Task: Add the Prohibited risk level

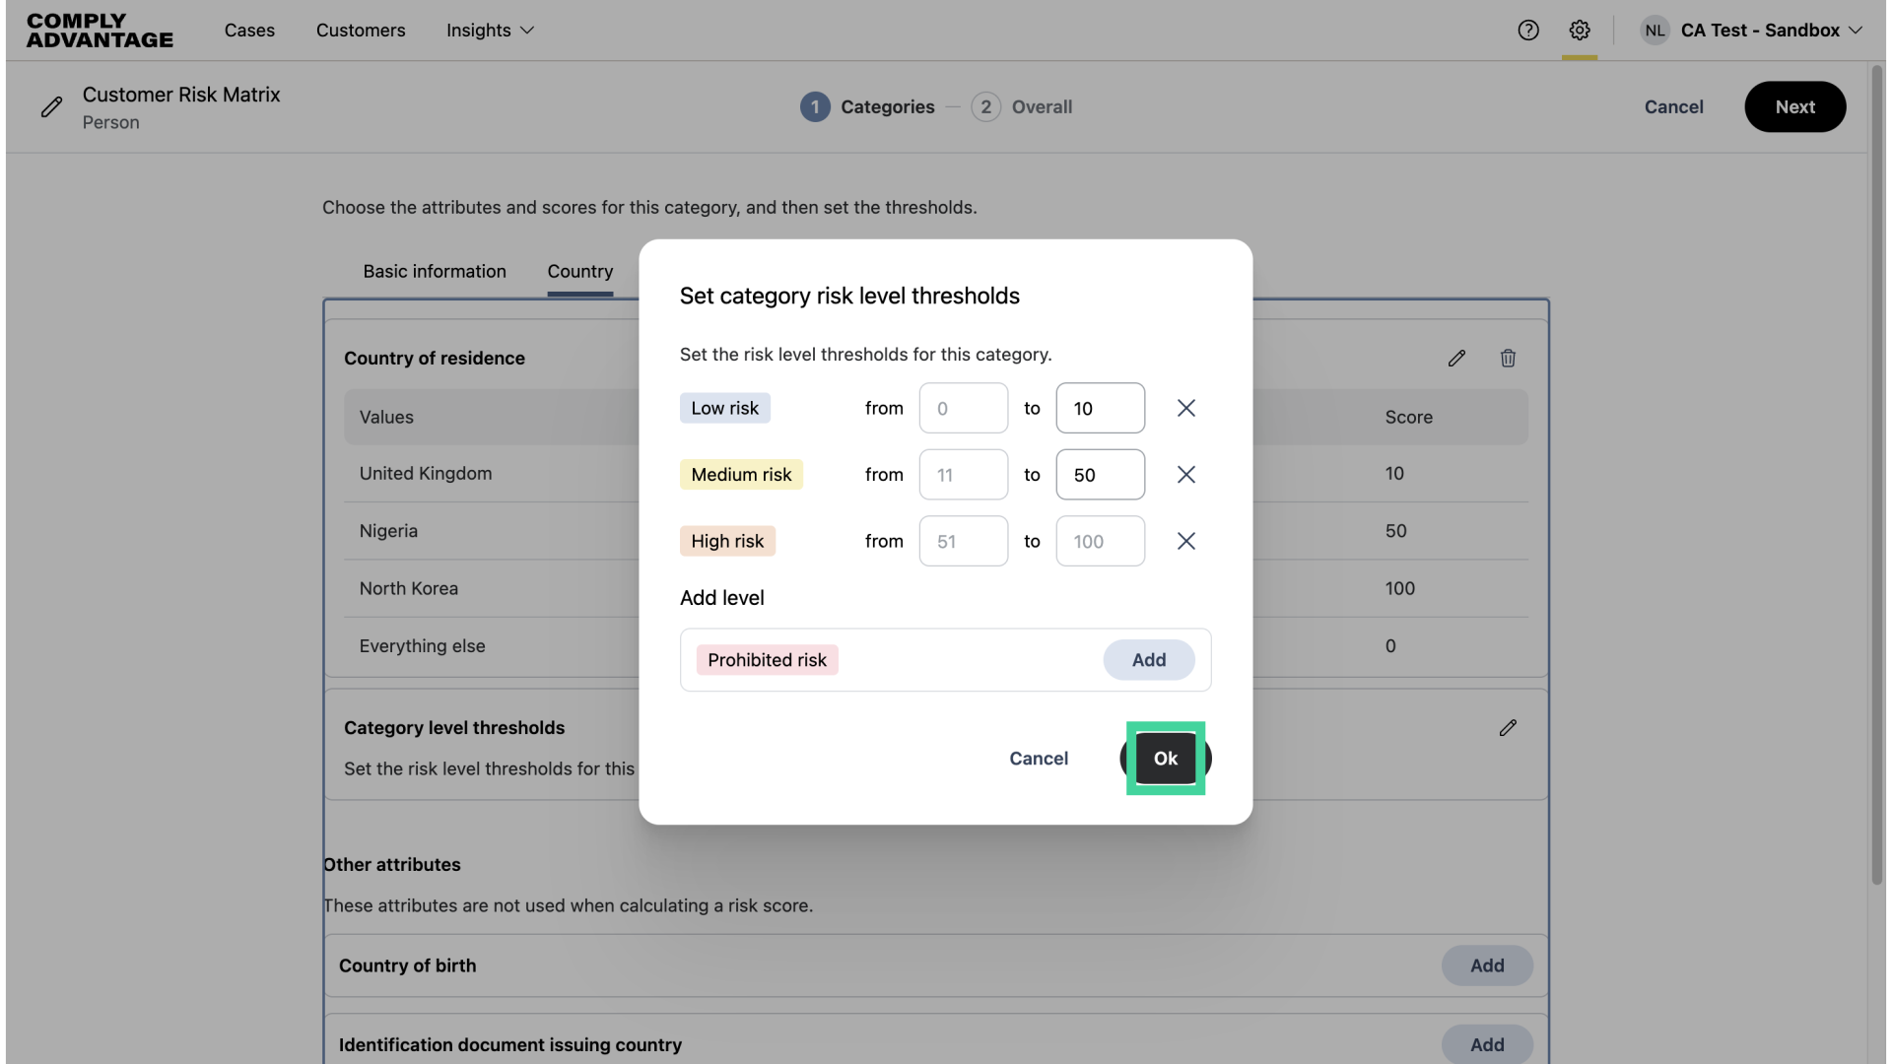Action: pyautogui.click(x=1148, y=660)
